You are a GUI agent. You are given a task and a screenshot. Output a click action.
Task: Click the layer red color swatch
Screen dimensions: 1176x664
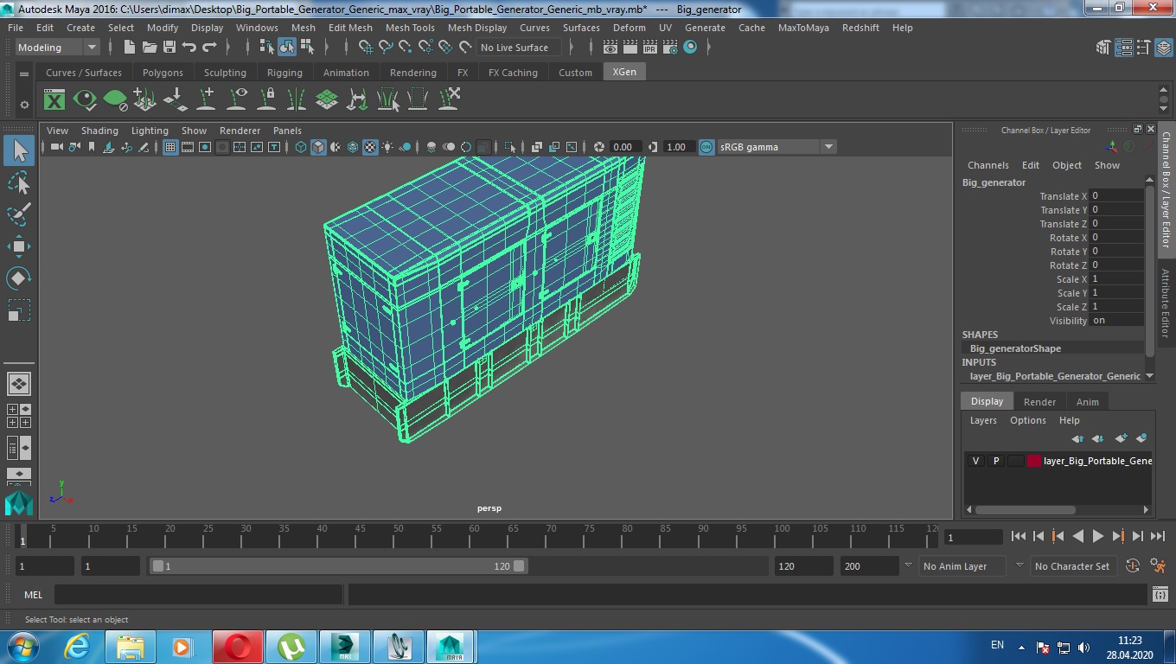click(1034, 461)
